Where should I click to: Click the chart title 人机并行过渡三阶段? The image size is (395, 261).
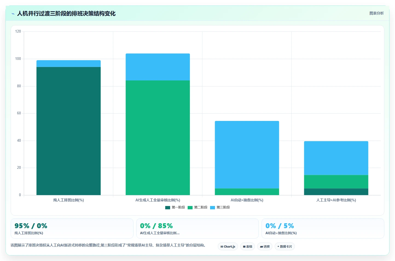pyautogui.click(x=66, y=14)
